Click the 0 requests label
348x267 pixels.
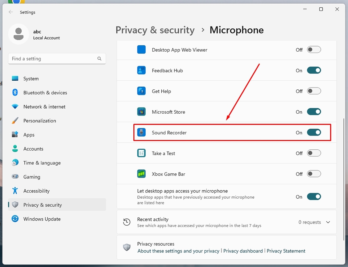(310, 222)
